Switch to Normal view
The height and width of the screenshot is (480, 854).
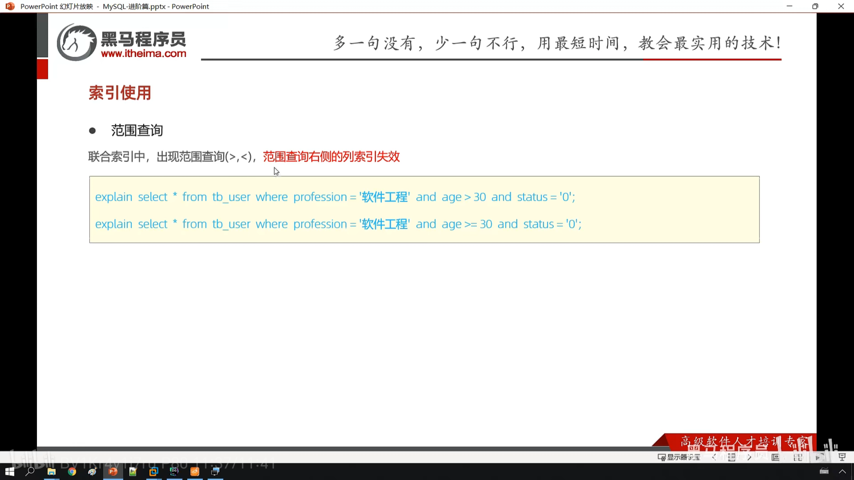pos(776,457)
